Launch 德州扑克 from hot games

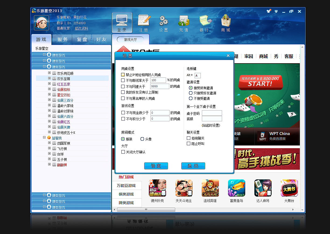coord(157,188)
